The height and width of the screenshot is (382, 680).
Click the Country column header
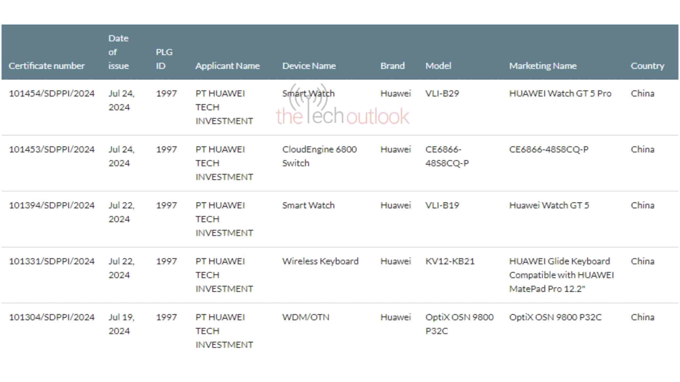pyautogui.click(x=647, y=66)
